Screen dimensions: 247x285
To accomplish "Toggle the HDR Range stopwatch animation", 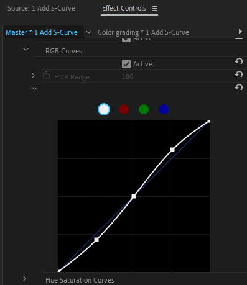I will pyautogui.click(x=46, y=76).
